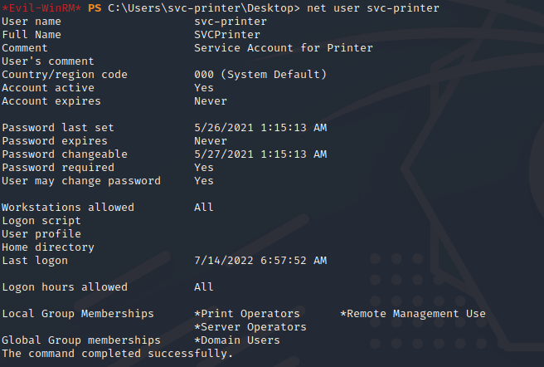Click the '*Remote Management Use' group entry
The height and width of the screenshot is (367, 544).
click(x=413, y=314)
